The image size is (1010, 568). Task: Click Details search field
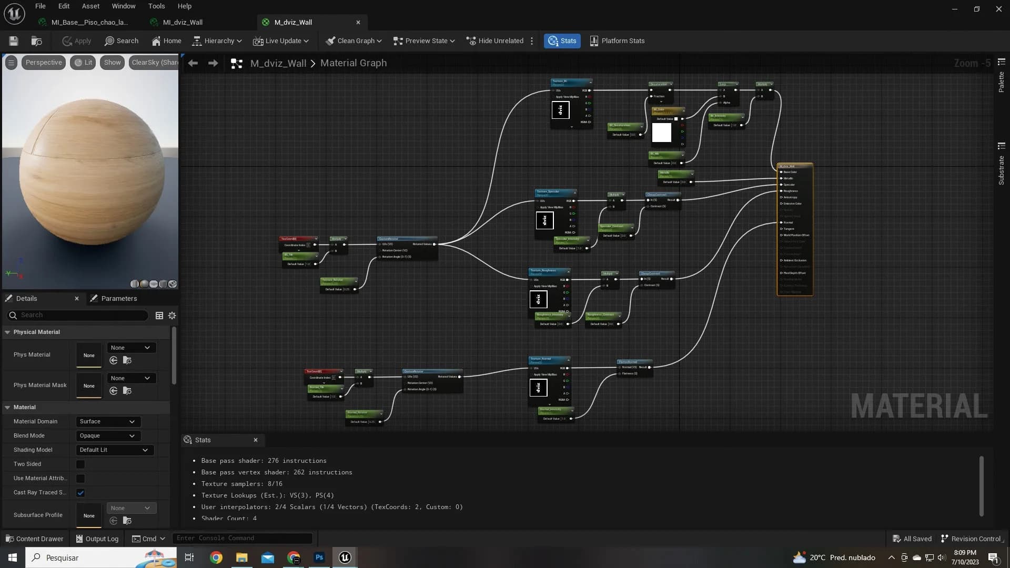pyautogui.click(x=78, y=316)
